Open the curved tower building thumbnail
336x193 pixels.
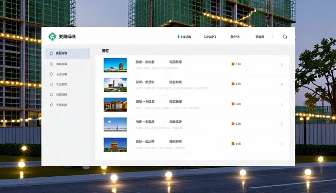115,65
